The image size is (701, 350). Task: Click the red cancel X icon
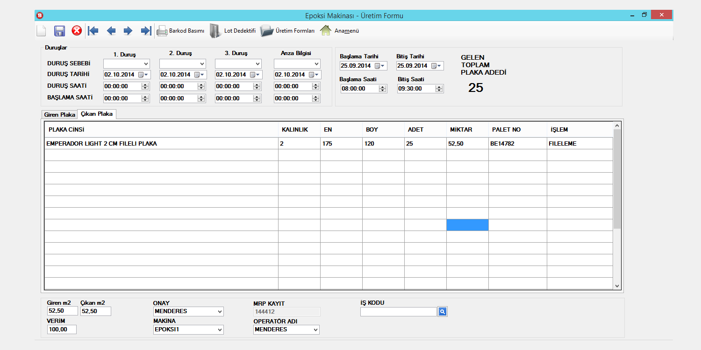[77, 31]
